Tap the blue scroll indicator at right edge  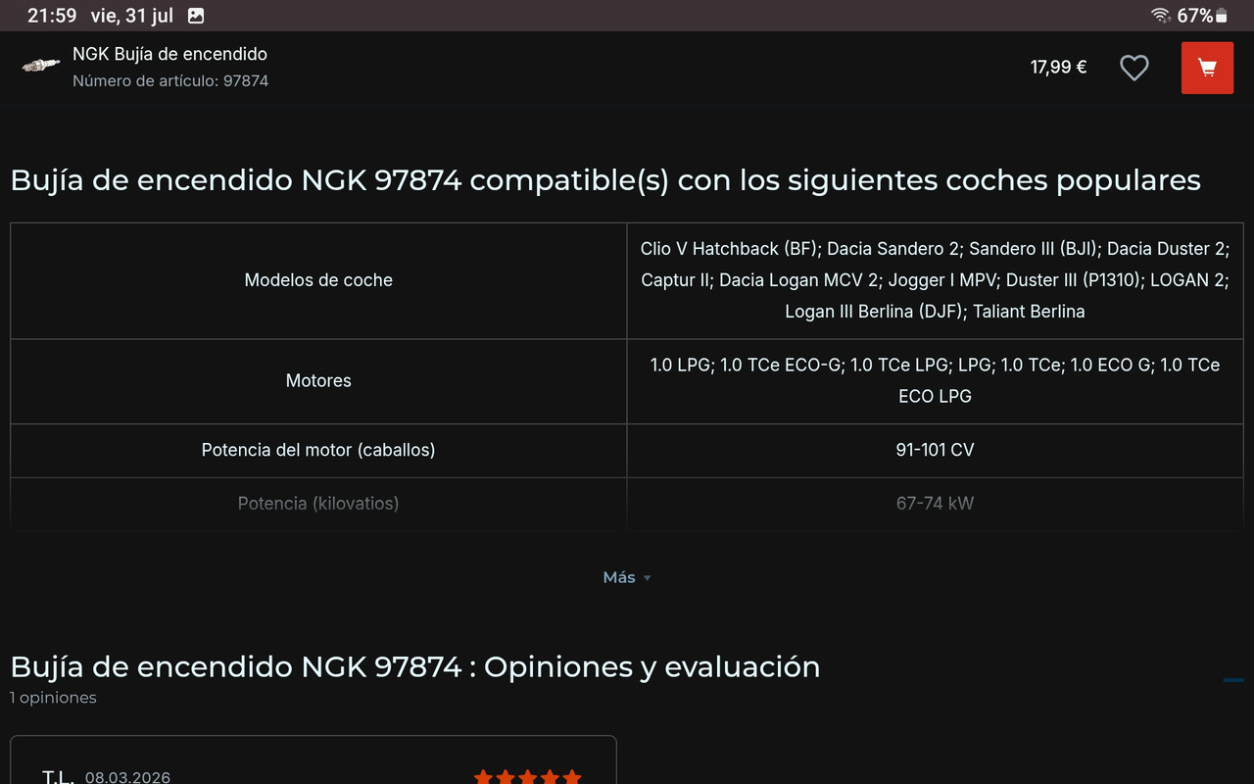[x=1233, y=680]
